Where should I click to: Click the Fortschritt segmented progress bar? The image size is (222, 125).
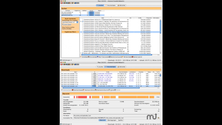[112, 97]
